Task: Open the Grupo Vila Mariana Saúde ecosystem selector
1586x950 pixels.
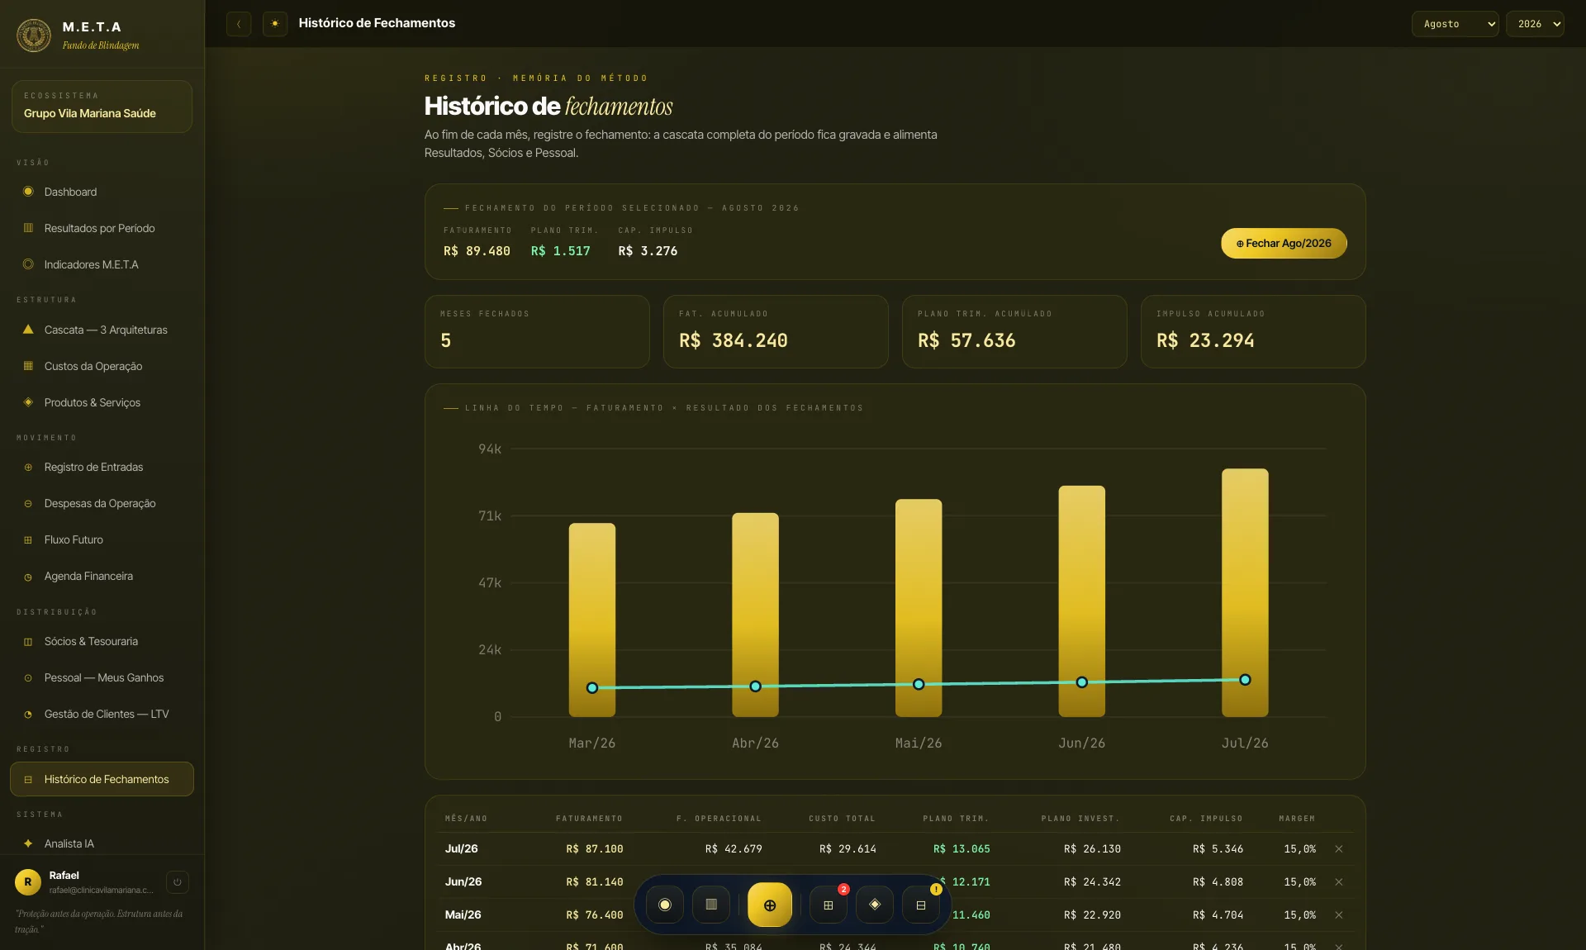Action: 102,107
